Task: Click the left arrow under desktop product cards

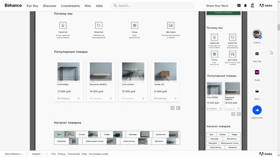Action: coord(172,108)
